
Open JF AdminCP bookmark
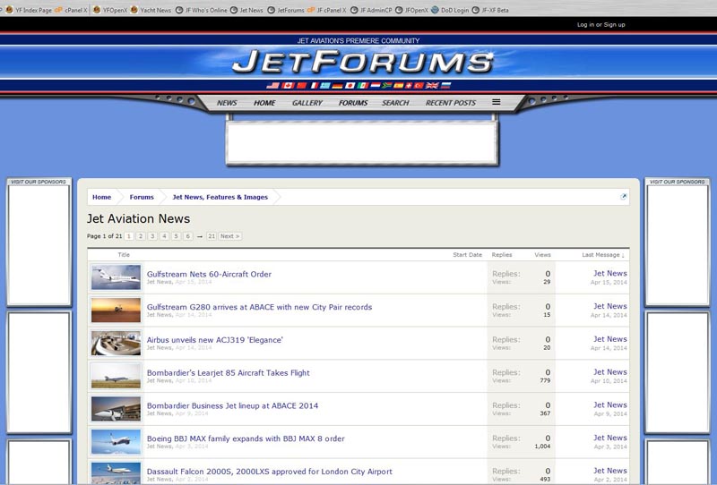(x=371, y=10)
